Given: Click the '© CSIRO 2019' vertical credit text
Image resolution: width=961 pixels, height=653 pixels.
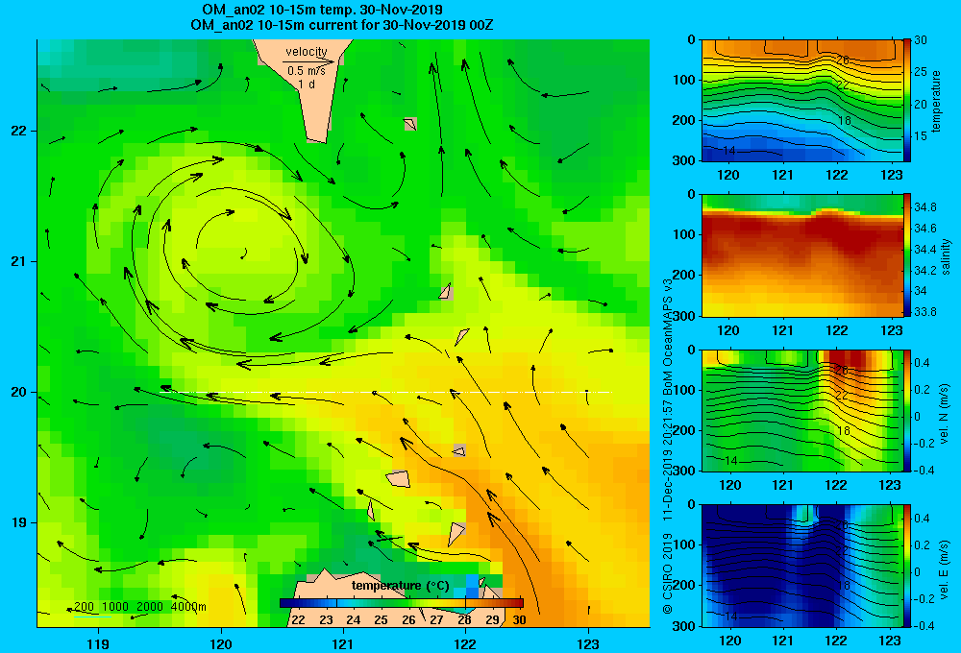Looking at the screenshot, I should point(668,573).
